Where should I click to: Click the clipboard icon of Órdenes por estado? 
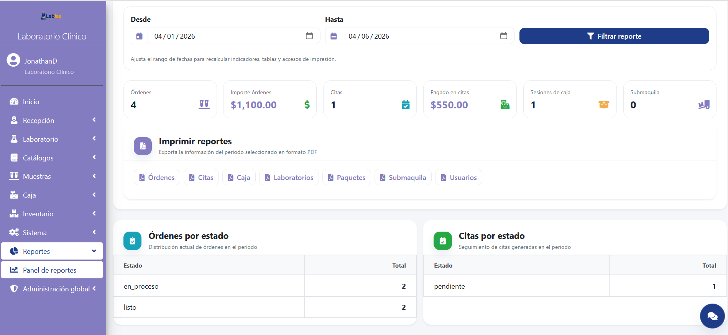click(x=133, y=241)
